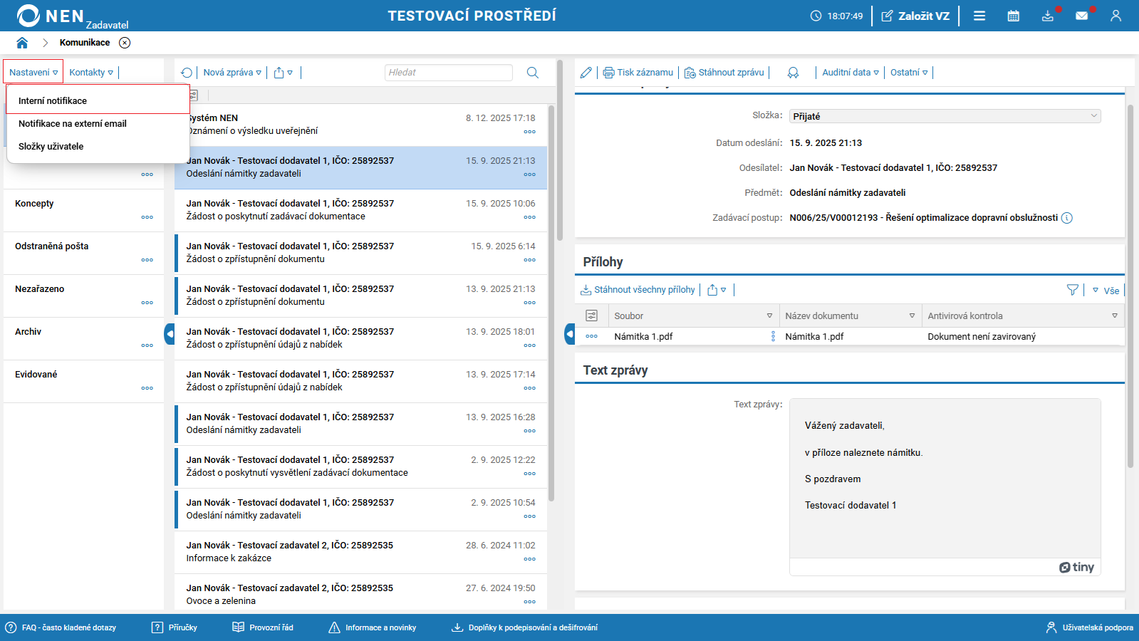This screenshot has width=1139, height=641.
Task: Expand the Složka Přijaté dropdown
Action: pos(1093,116)
